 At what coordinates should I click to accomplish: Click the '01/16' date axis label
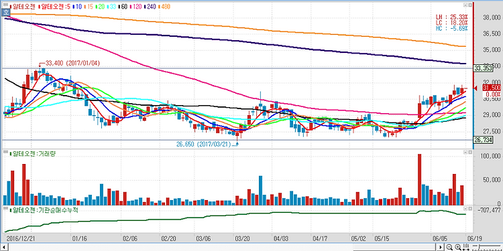click(x=80, y=238)
